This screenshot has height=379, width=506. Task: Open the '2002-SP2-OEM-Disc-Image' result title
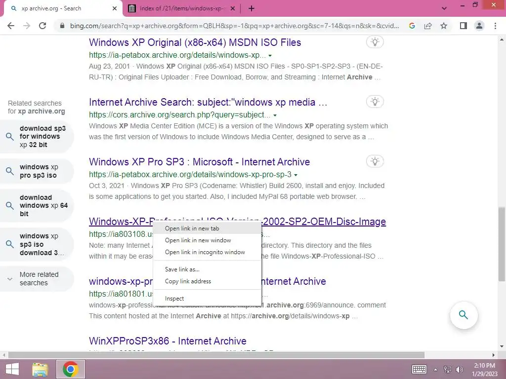[x=324, y=222]
